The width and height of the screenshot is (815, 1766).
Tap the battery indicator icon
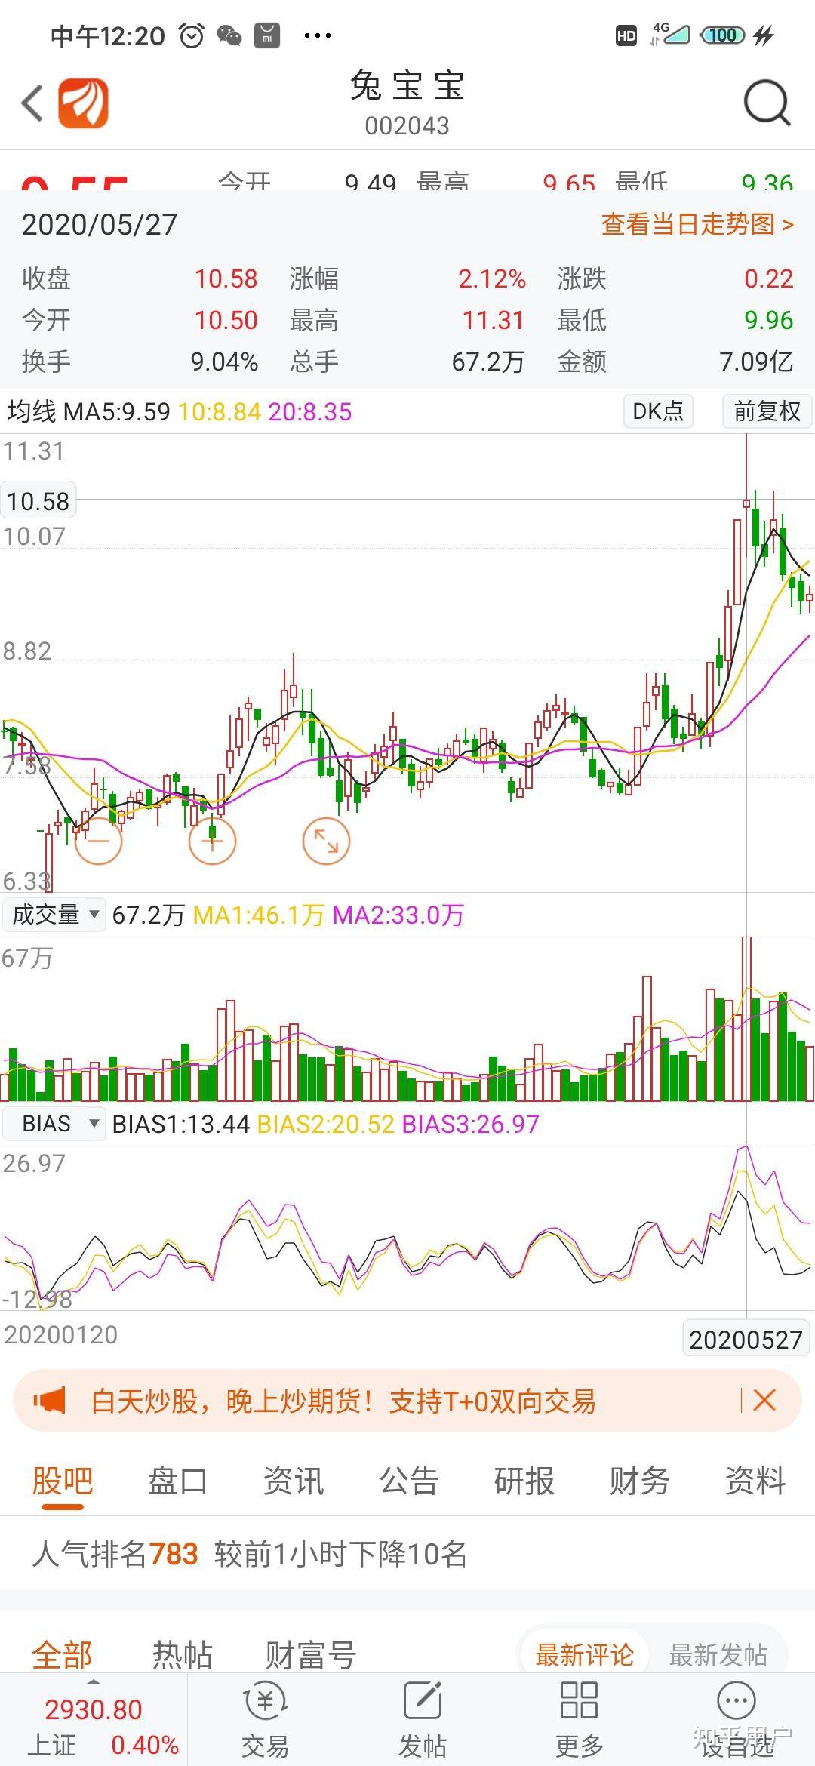pyautogui.click(x=722, y=35)
